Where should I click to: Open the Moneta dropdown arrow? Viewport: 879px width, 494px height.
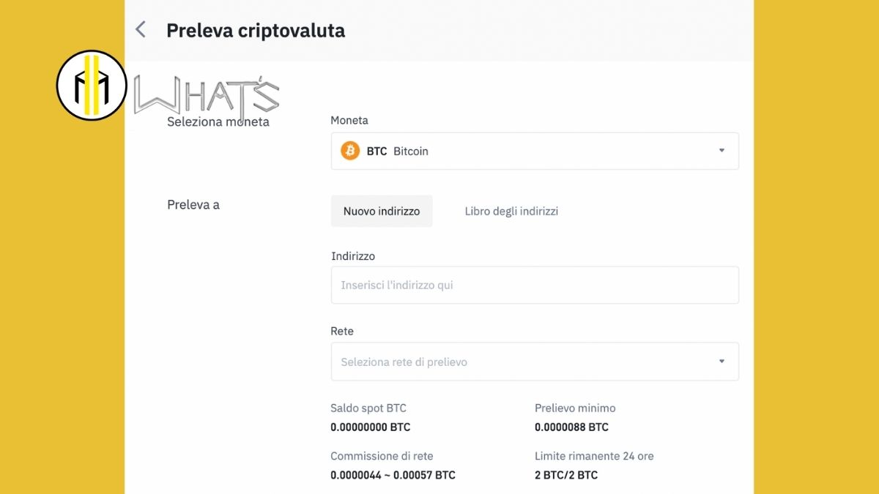pyautogui.click(x=722, y=151)
